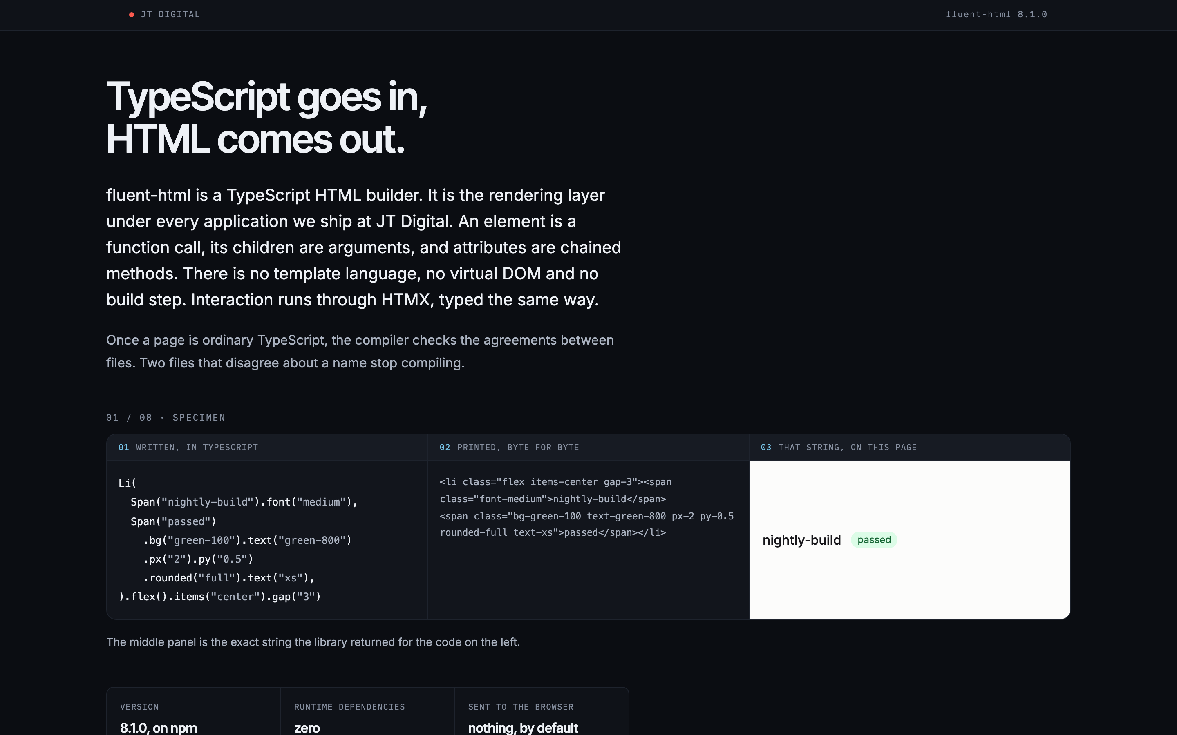Click the 'class="font-medium">nightly-build</span>' output line
The height and width of the screenshot is (735, 1177).
pyautogui.click(x=553, y=499)
